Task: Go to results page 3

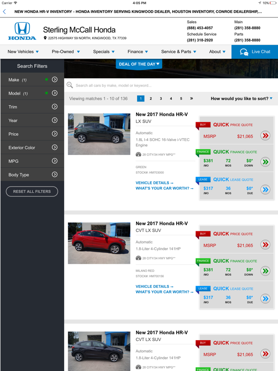Action: coord(161,99)
